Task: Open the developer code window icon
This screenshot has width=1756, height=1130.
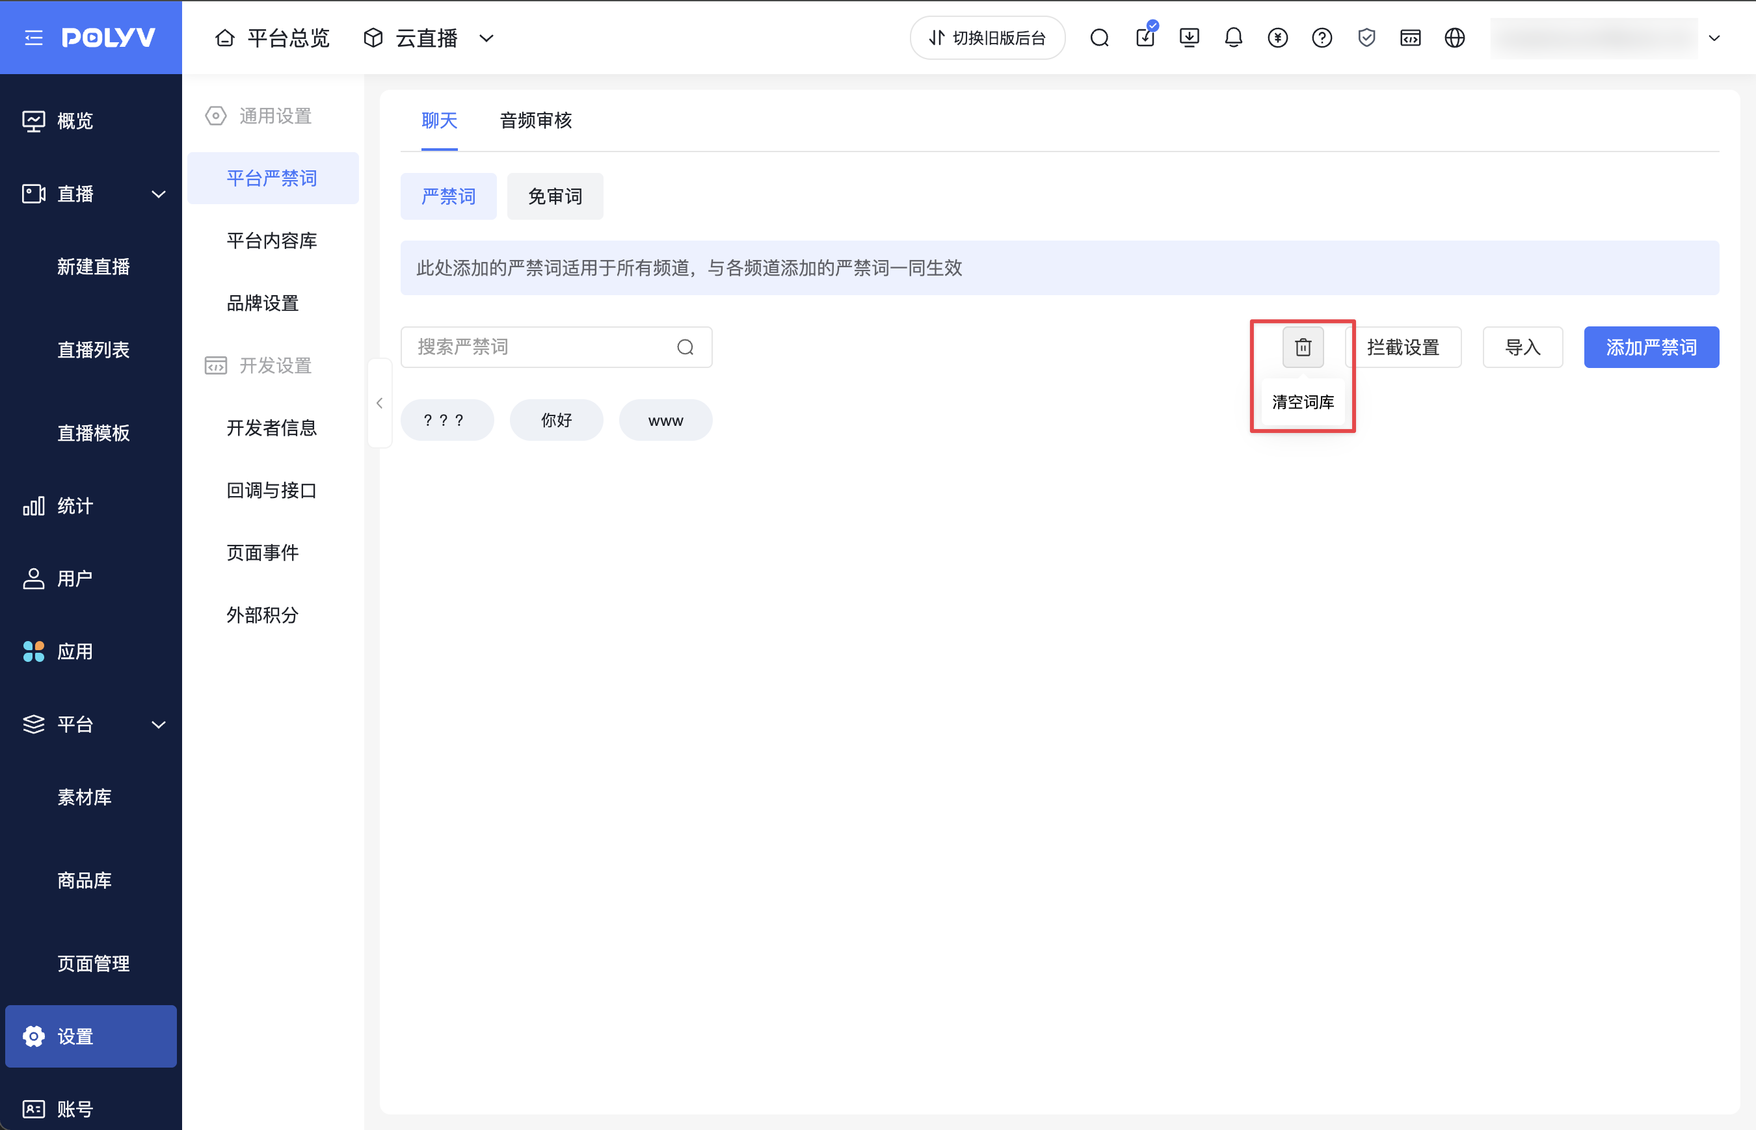Action: (1411, 38)
